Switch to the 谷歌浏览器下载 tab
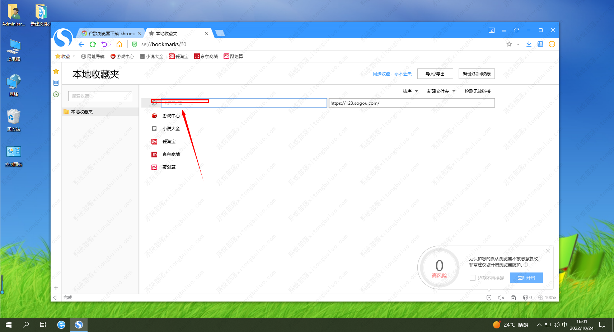 pyautogui.click(x=109, y=33)
